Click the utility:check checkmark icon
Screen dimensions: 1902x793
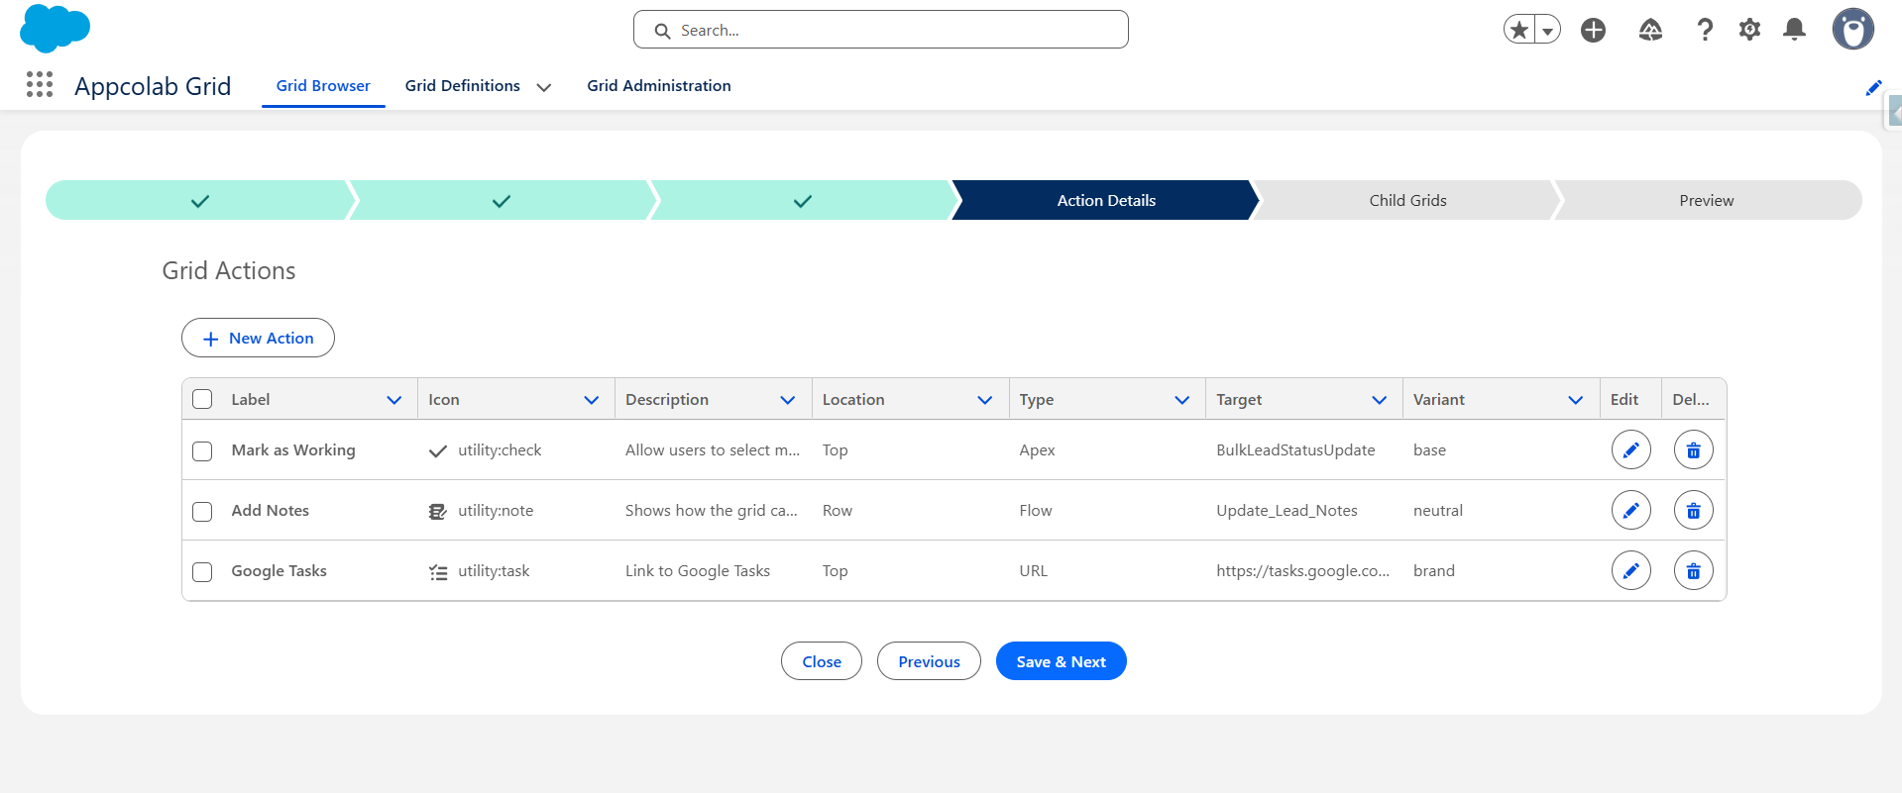point(437,451)
